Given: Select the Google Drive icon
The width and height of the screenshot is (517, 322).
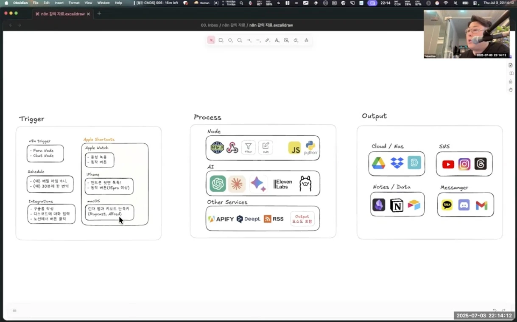Looking at the screenshot, I should click(378, 163).
